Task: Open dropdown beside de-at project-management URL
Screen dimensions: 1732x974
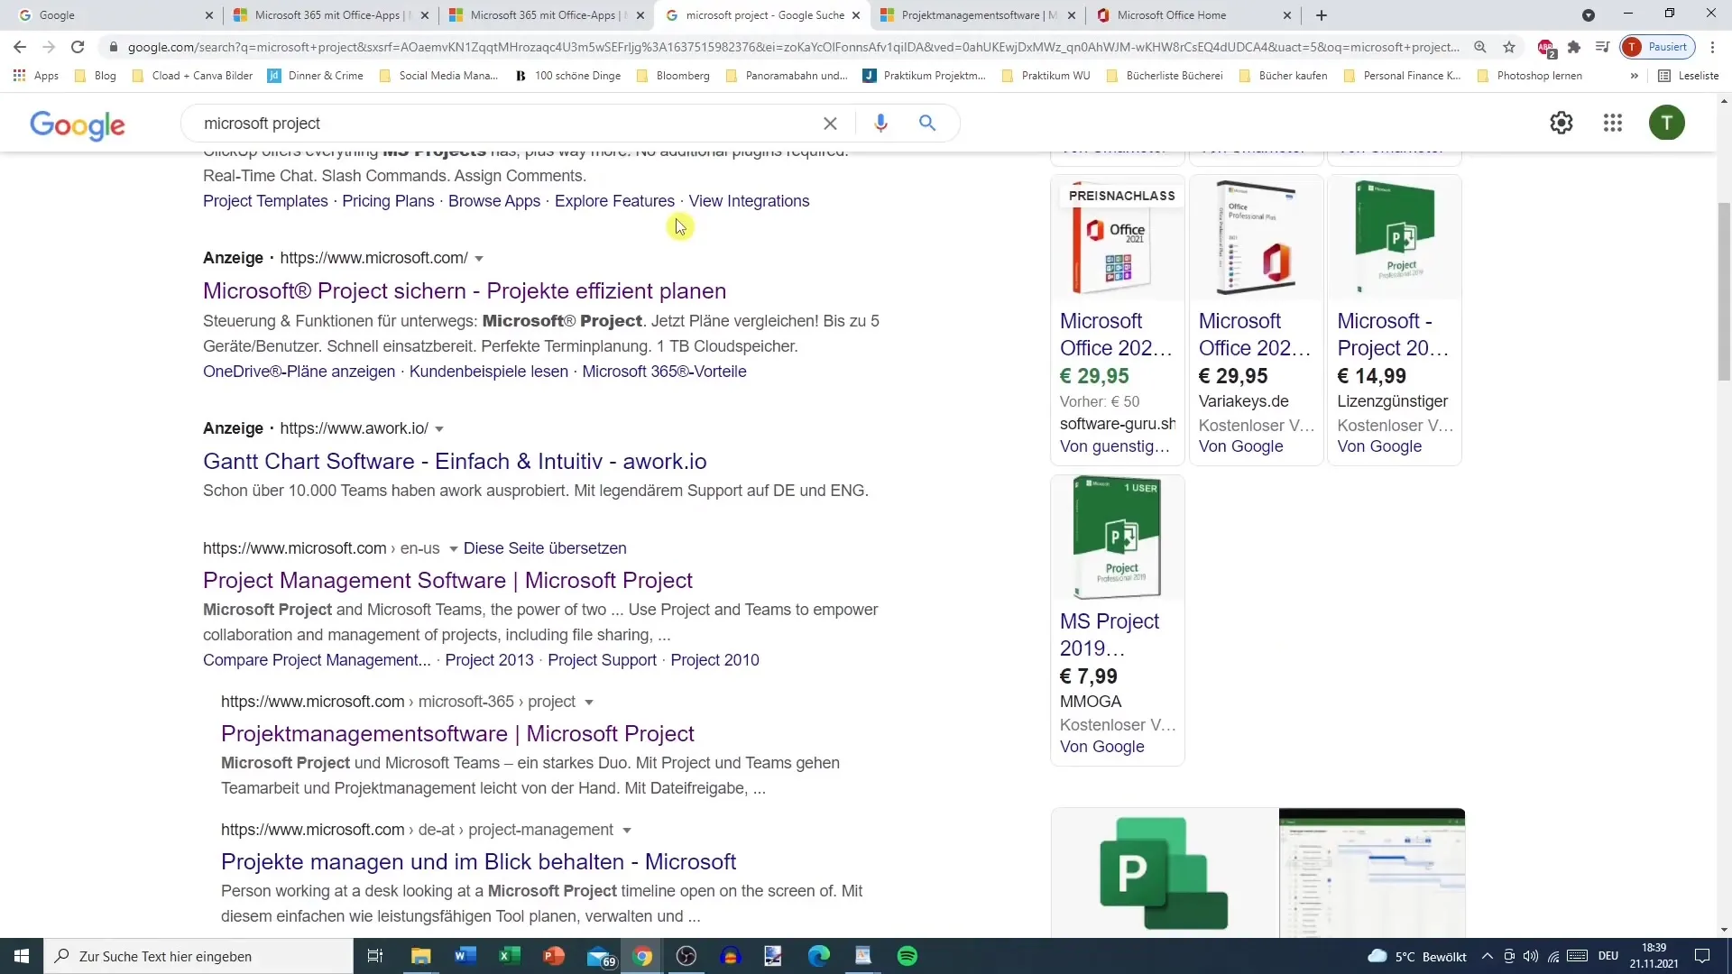Action: point(627,831)
